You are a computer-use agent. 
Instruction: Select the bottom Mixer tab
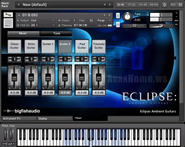[90, 118]
